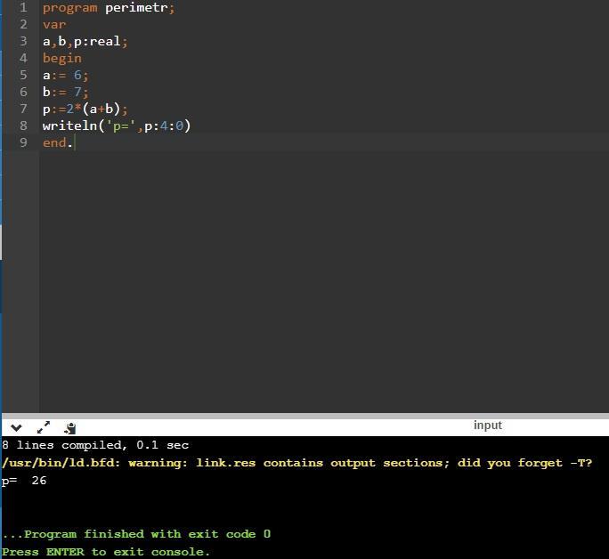Click the 'p= 26' output line
This screenshot has height=559, width=609.
pos(24,481)
